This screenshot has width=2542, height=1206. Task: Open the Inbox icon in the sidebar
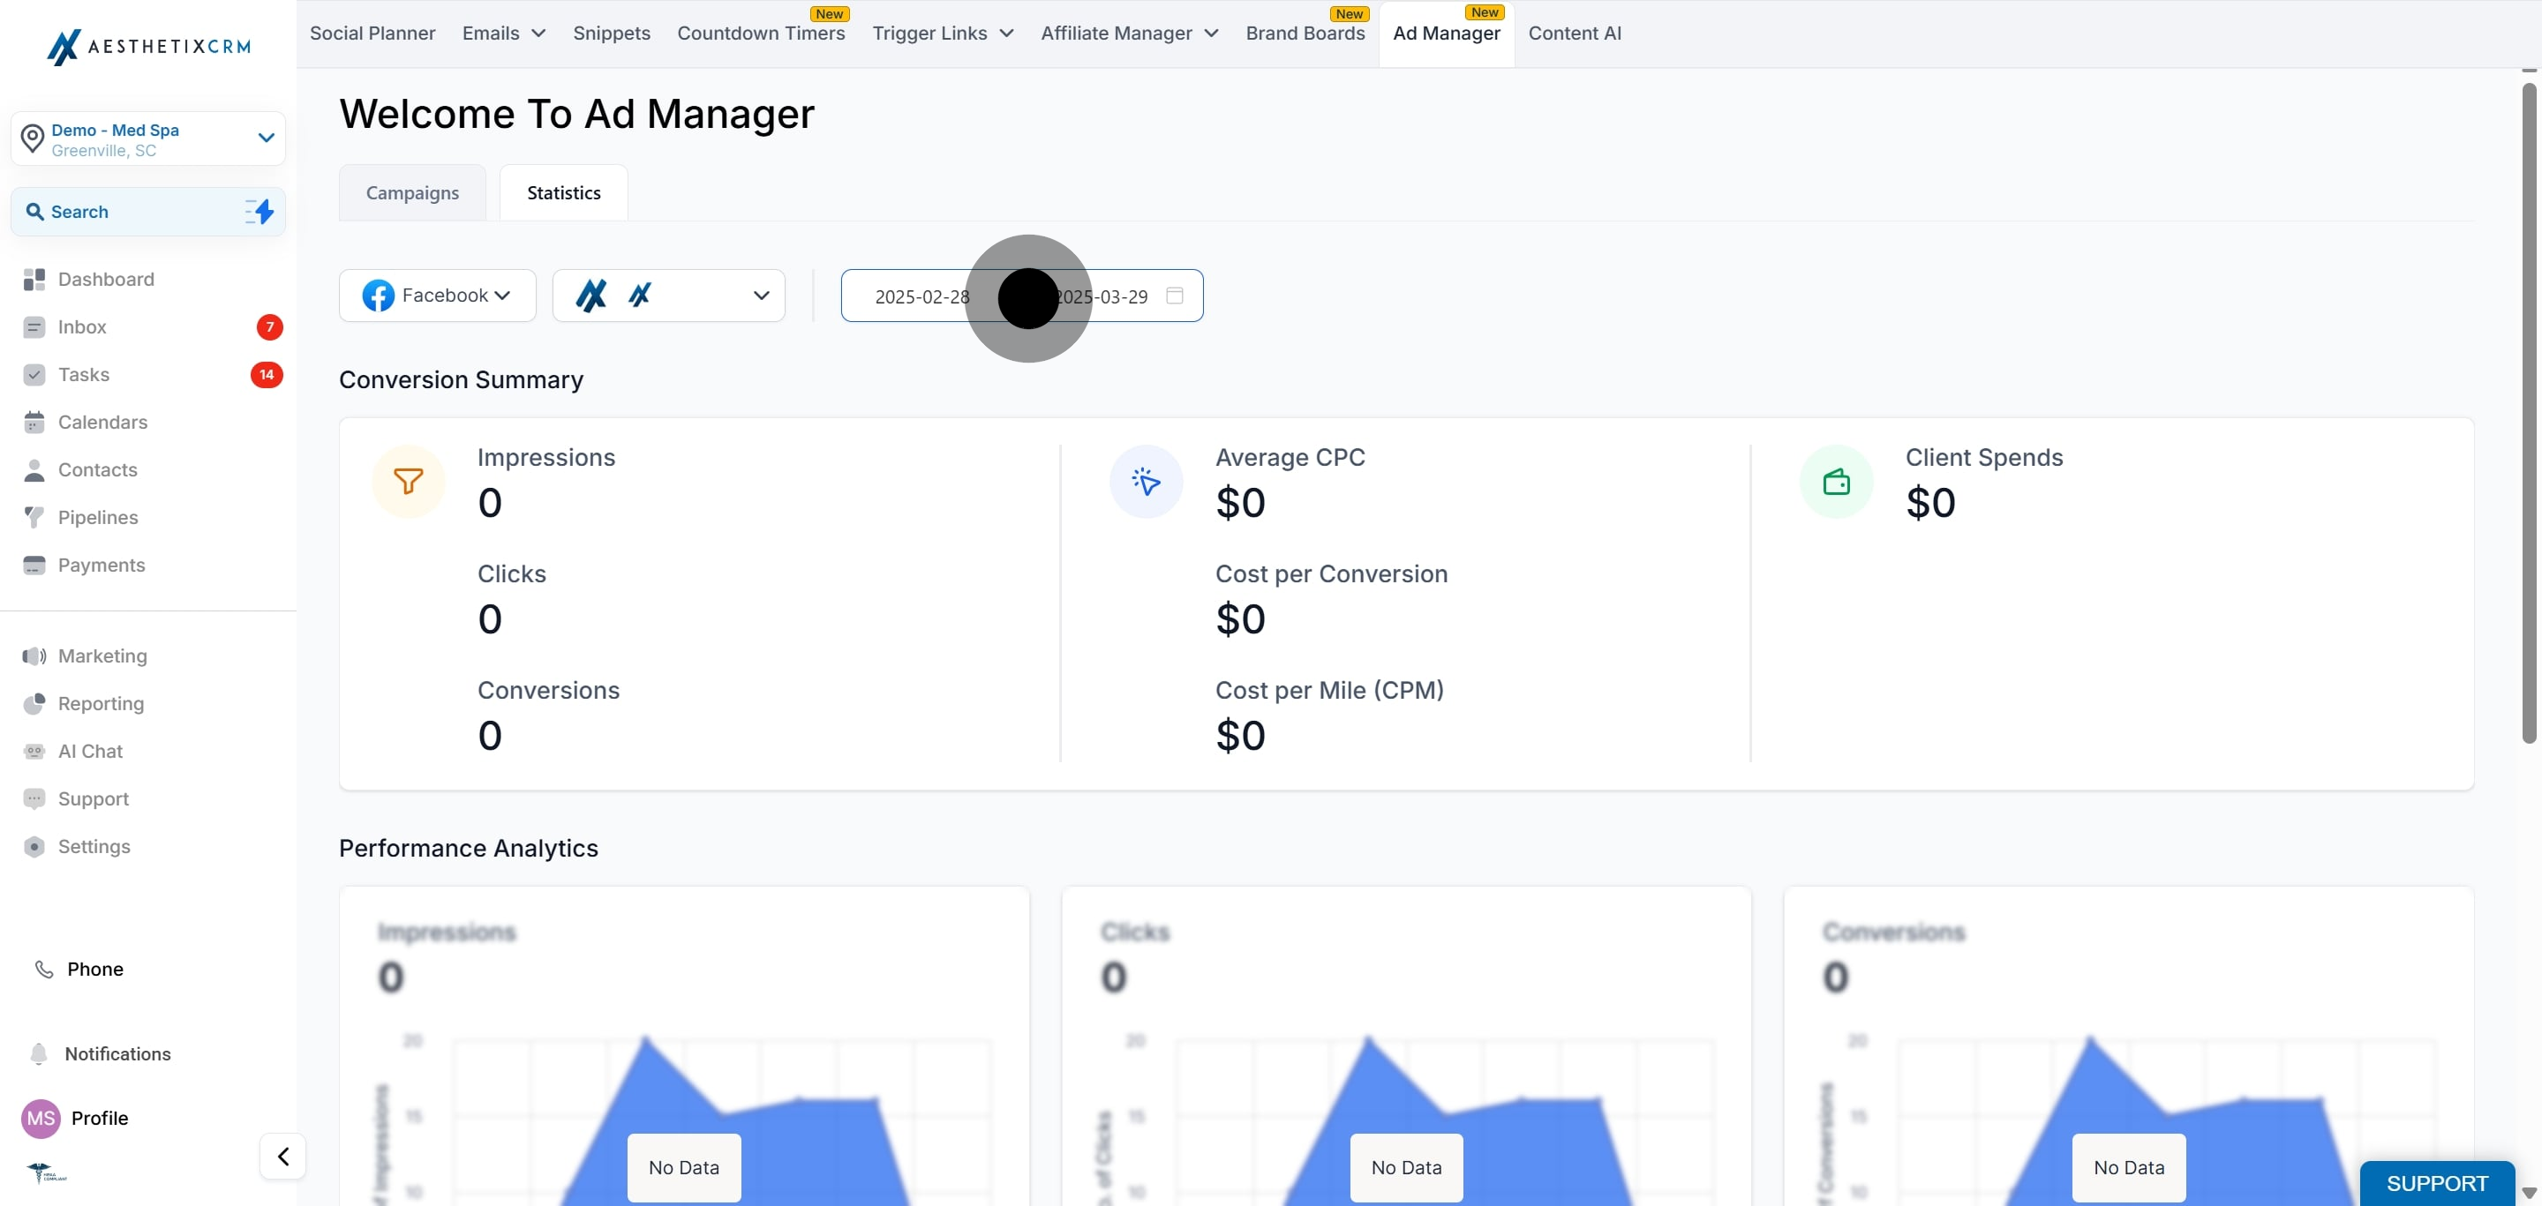pos(34,327)
